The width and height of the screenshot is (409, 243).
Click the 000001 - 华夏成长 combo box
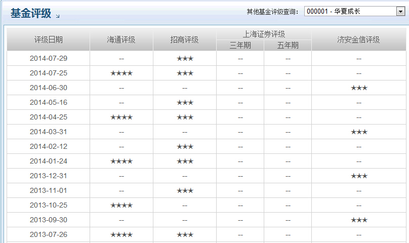click(x=350, y=12)
